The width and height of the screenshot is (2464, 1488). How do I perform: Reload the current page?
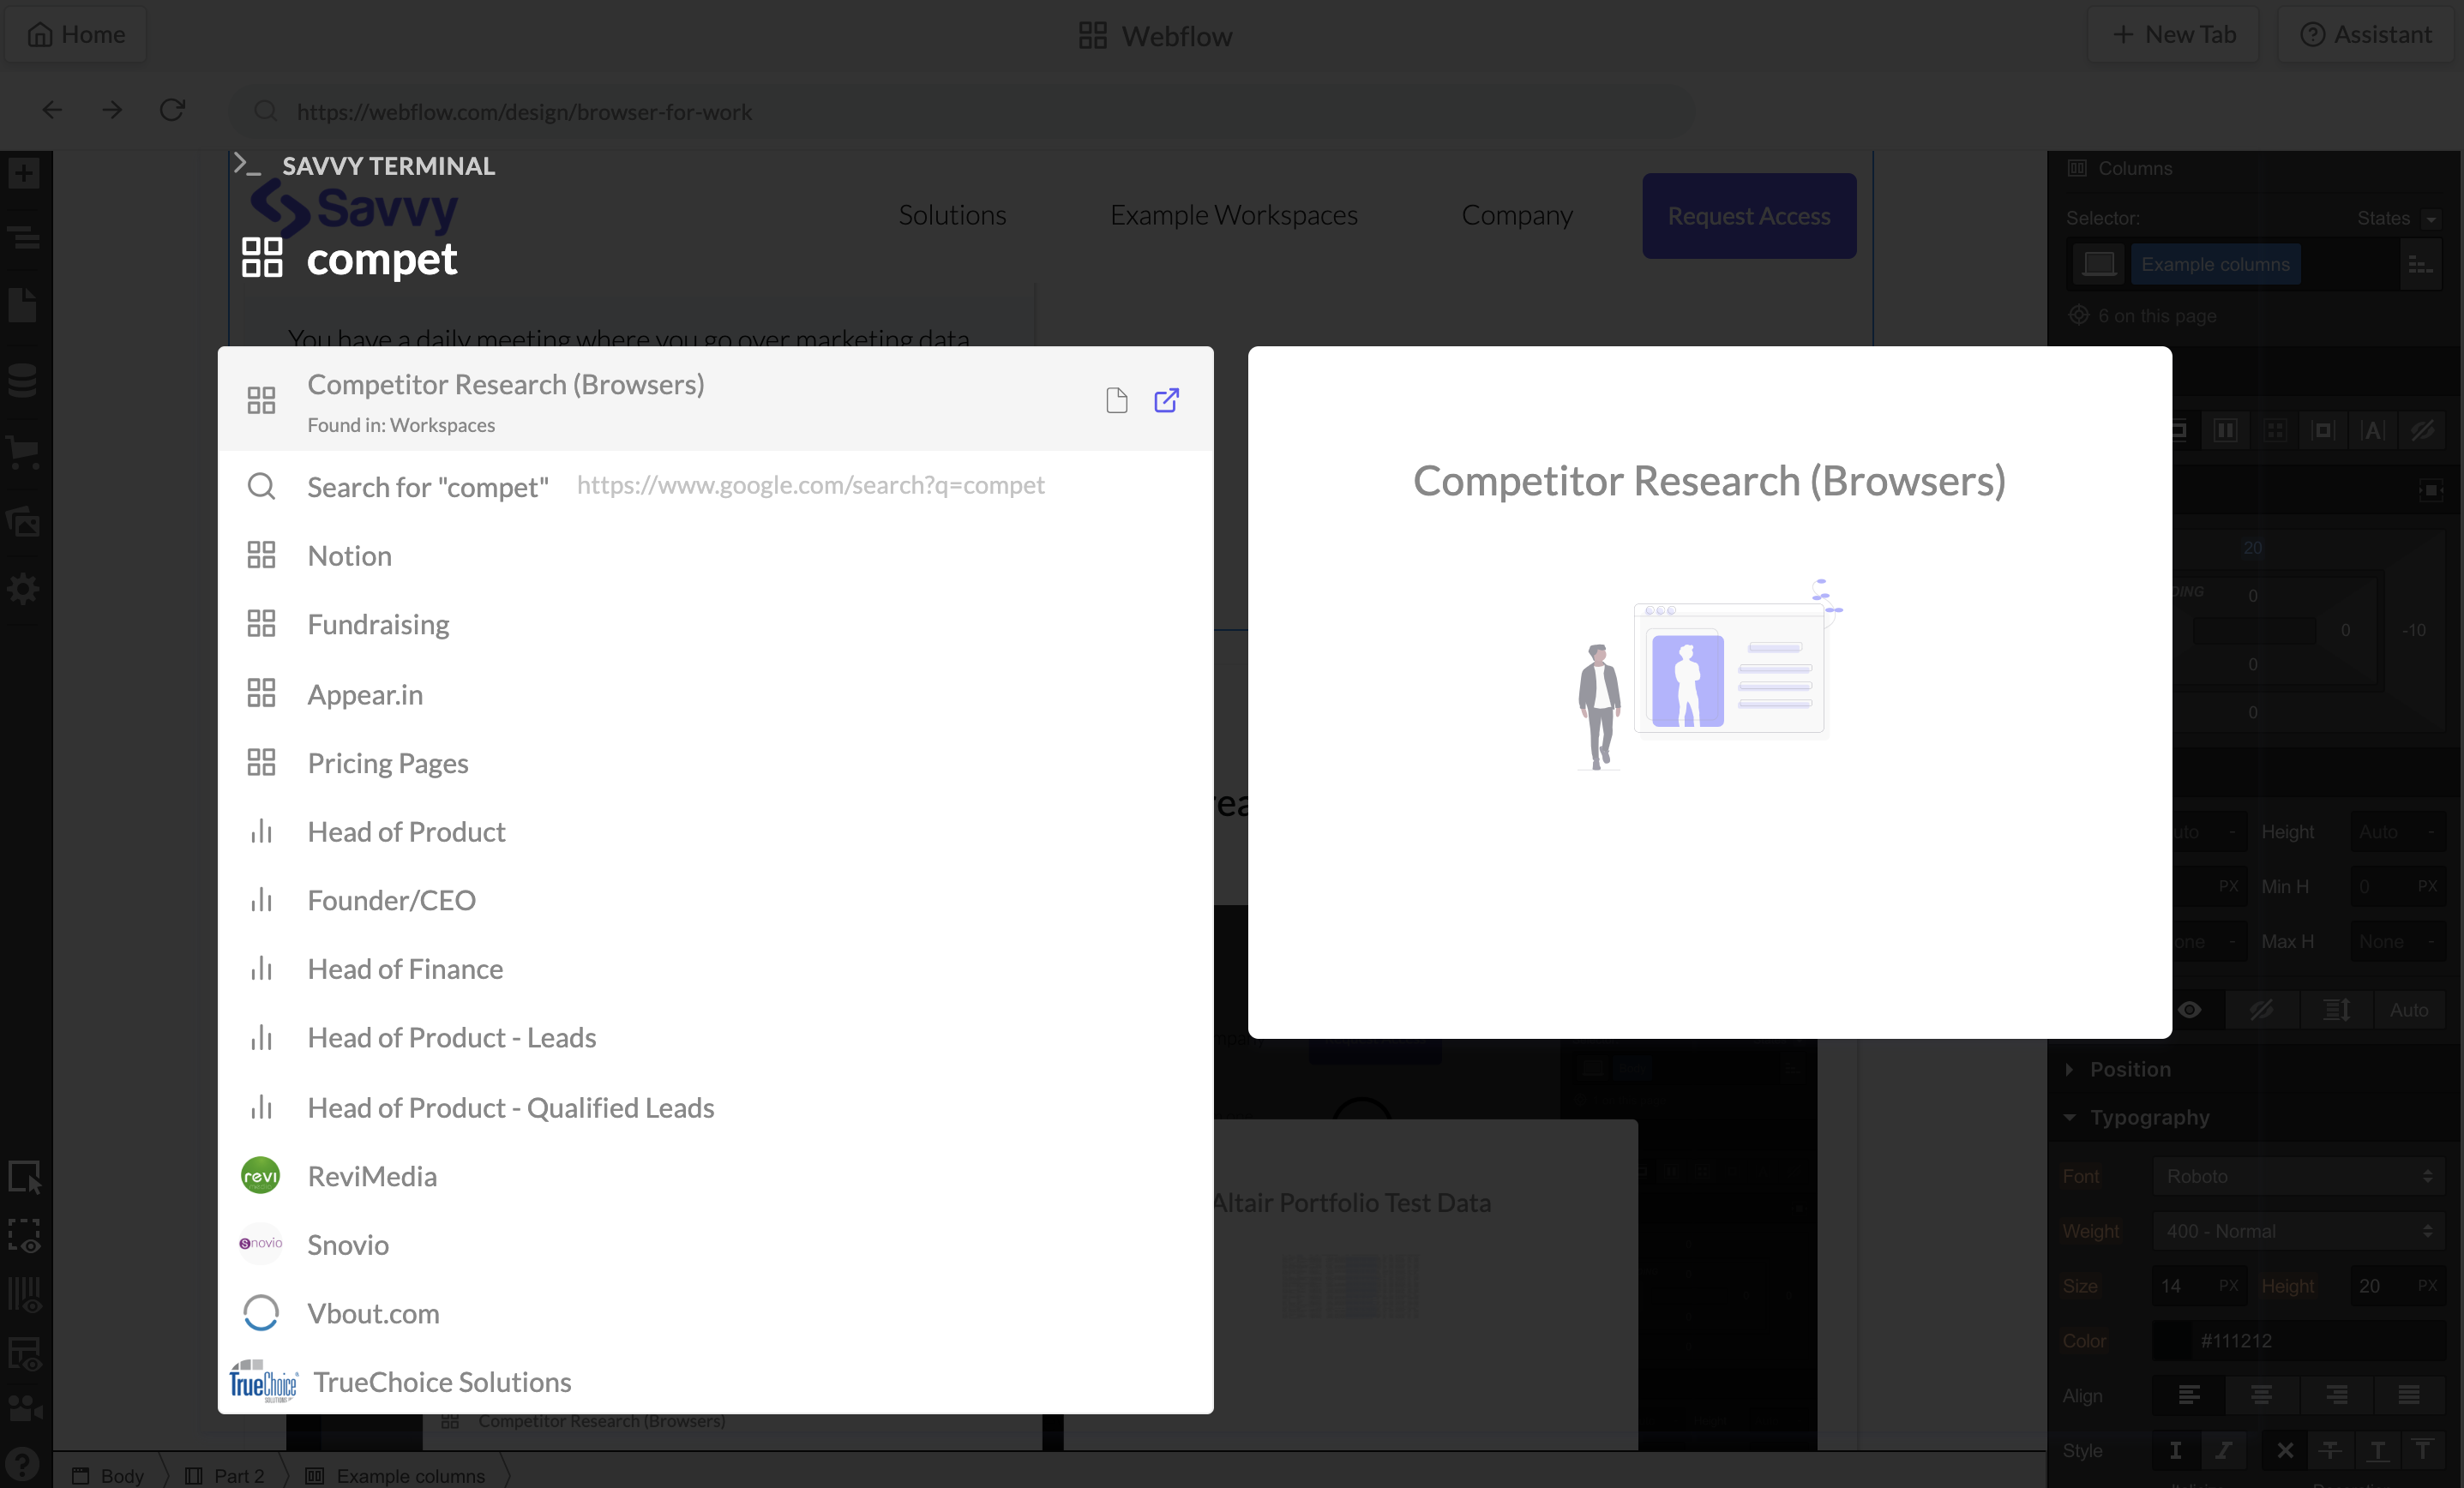[x=172, y=110]
